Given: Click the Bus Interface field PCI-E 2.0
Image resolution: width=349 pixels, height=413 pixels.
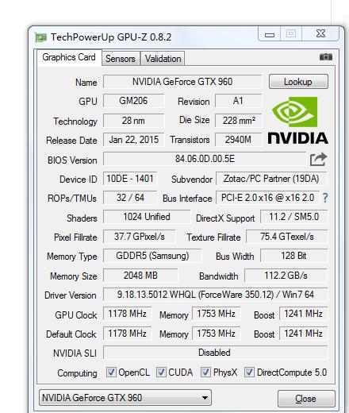Looking at the screenshot, I should pos(267,198).
